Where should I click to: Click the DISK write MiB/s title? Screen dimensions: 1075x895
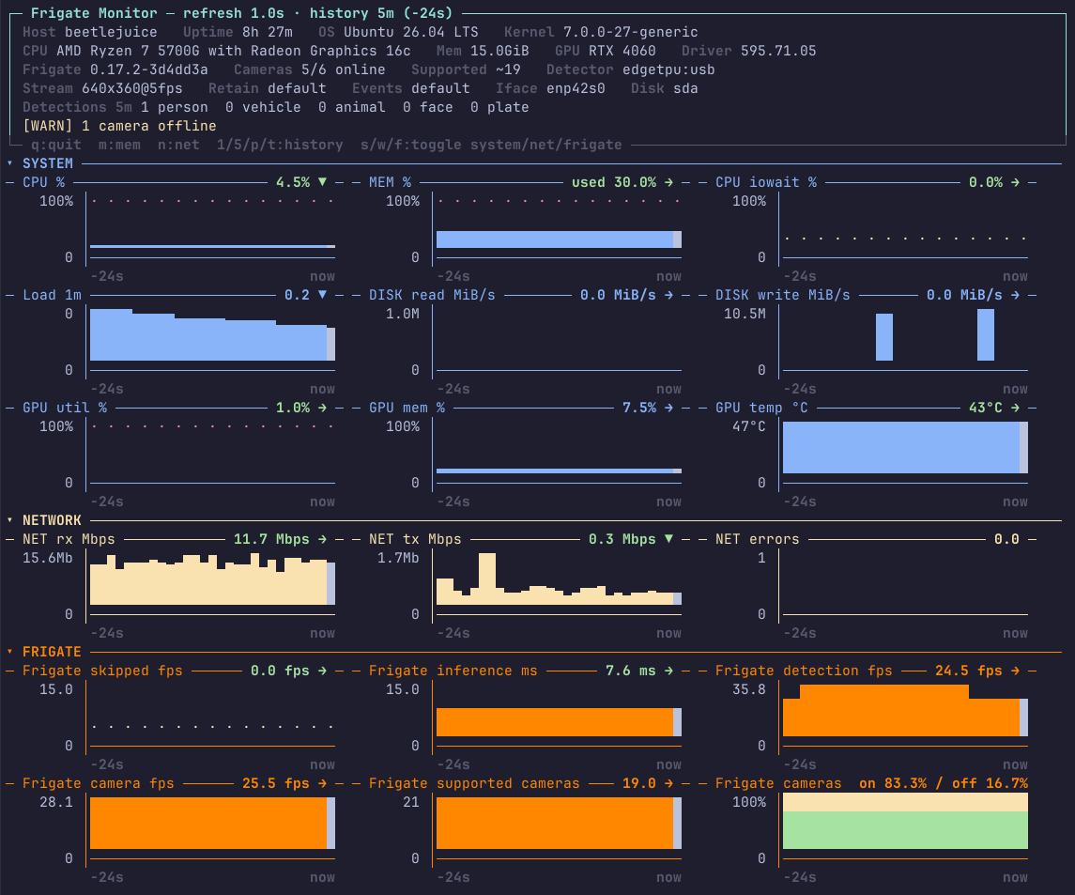782,294
